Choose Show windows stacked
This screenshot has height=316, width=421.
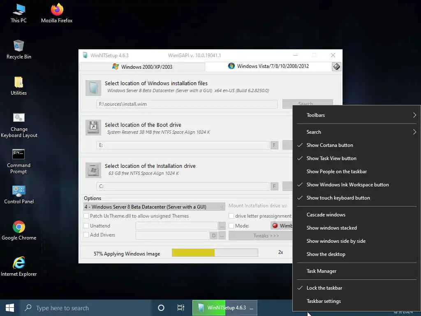click(x=356, y=228)
